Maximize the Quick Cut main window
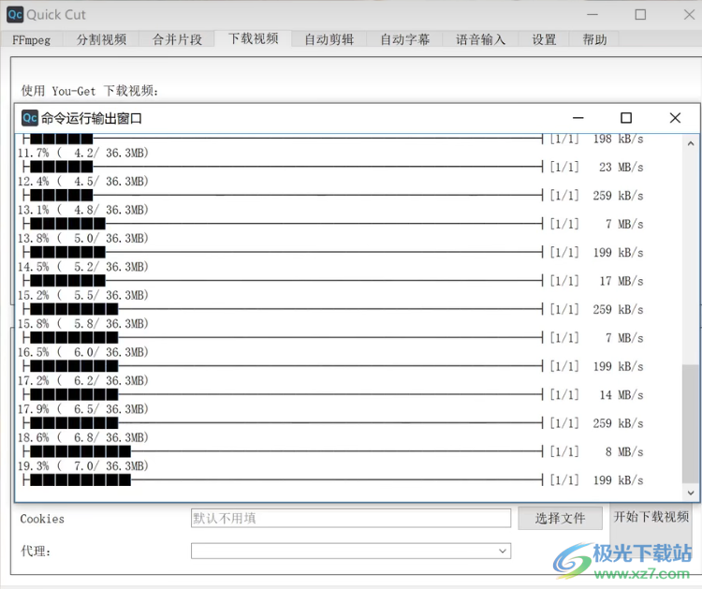 coord(640,14)
